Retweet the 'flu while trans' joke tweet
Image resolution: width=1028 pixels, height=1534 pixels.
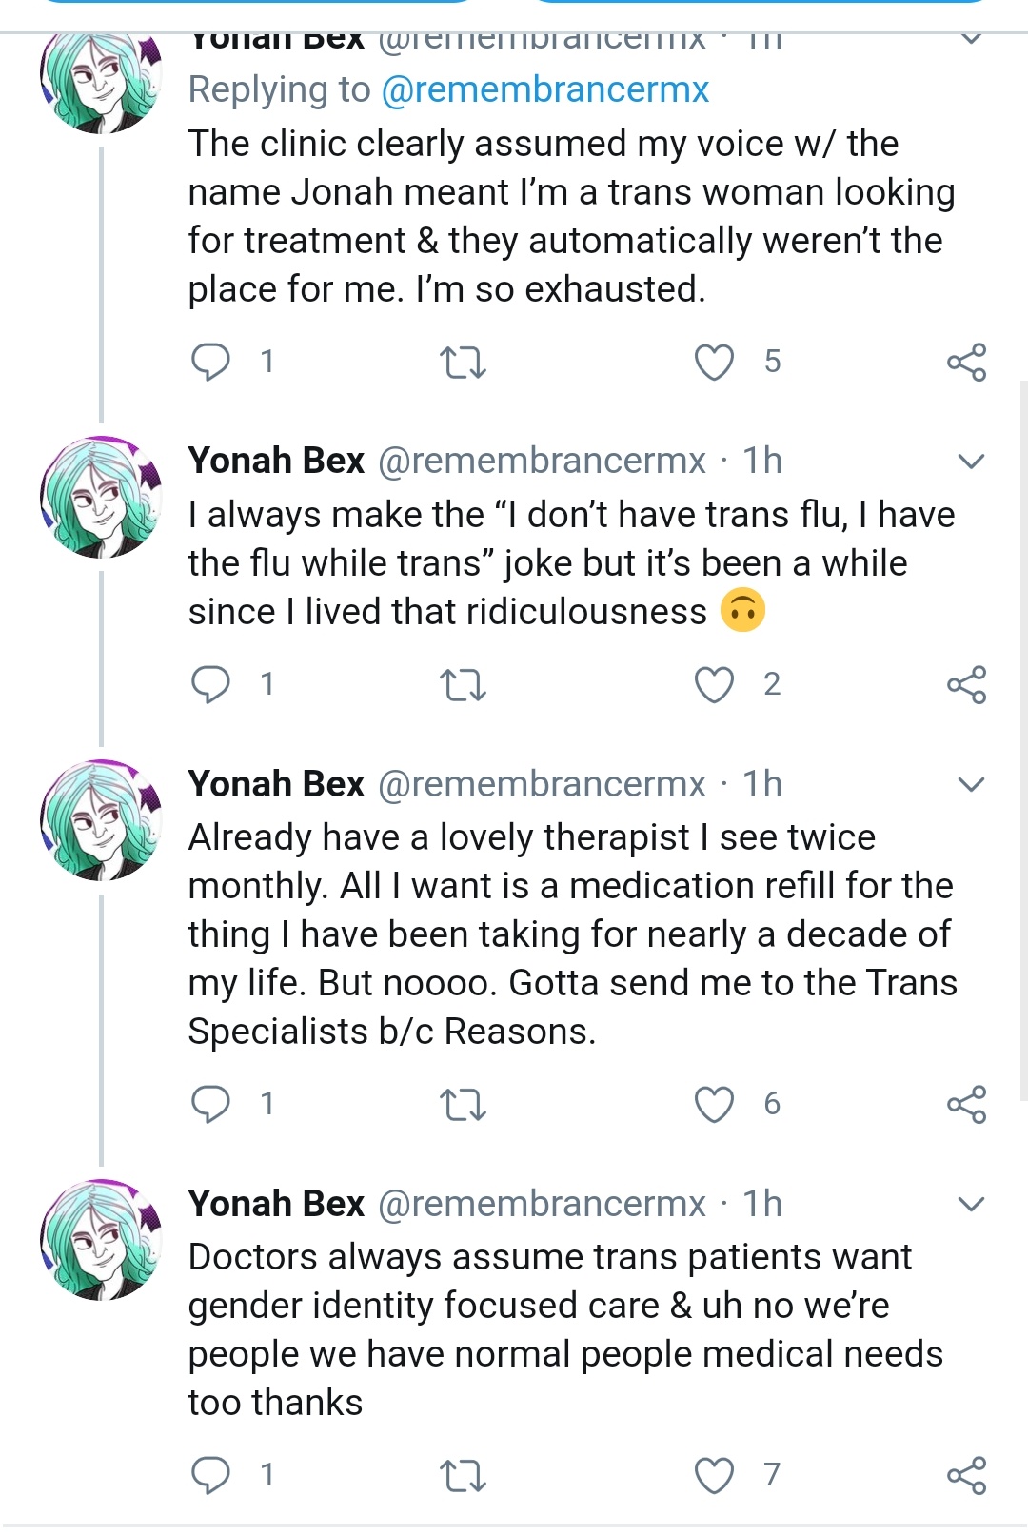(x=463, y=685)
